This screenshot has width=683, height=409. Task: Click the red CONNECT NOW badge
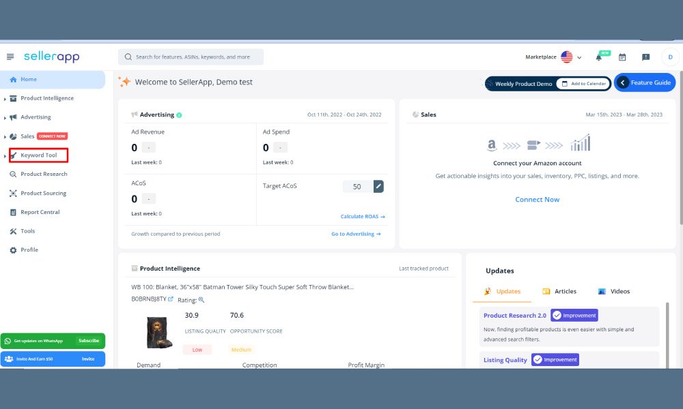[x=53, y=136]
